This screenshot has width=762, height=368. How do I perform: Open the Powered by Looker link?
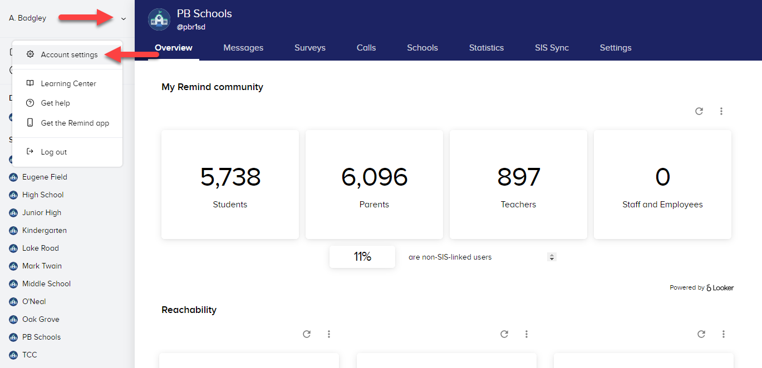pos(702,288)
